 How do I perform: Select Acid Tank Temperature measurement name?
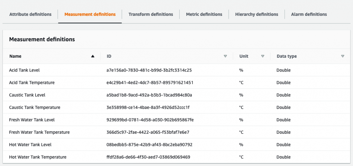(x=32, y=82)
